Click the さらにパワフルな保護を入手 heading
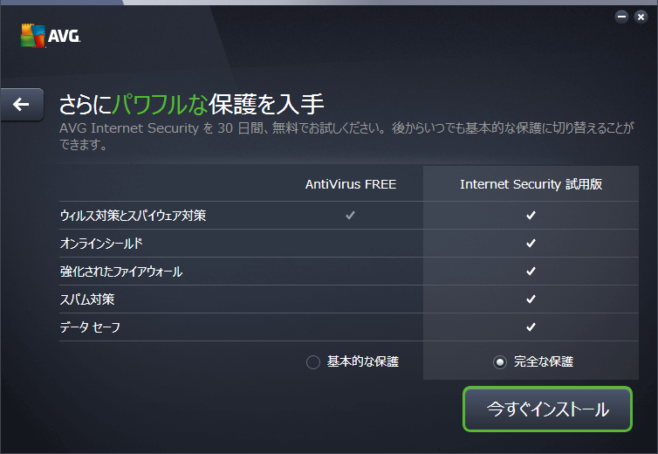This screenshot has width=658, height=454. 191,104
